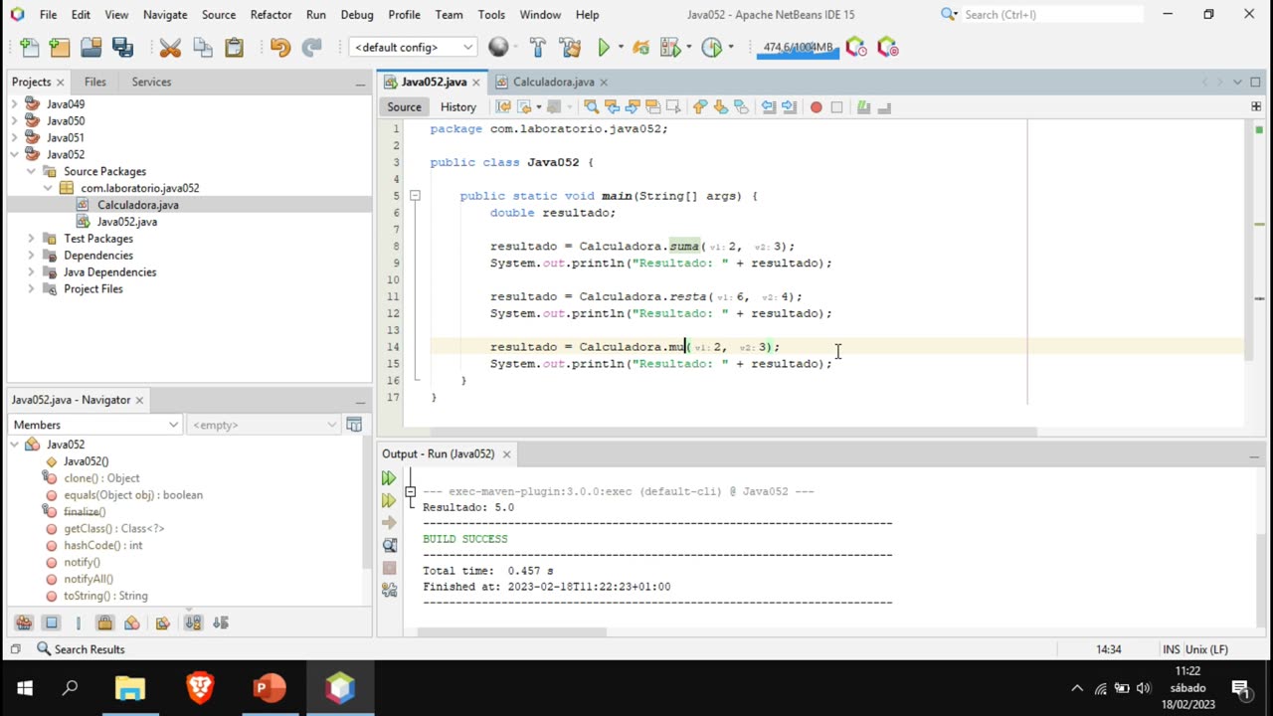Open dropdown arrow next to Run Project
This screenshot has width=1273, height=716.
(621, 47)
